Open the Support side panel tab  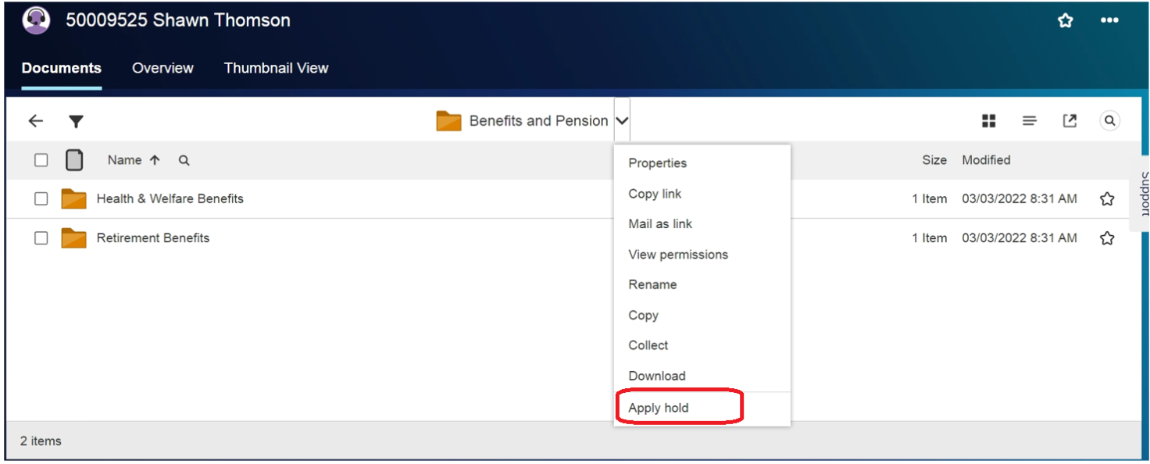point(1142,194)
